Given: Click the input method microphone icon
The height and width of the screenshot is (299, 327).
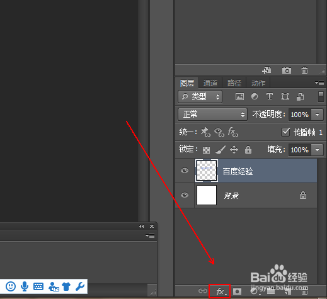Looking at the screenshot, I should [x=25, y=286].
